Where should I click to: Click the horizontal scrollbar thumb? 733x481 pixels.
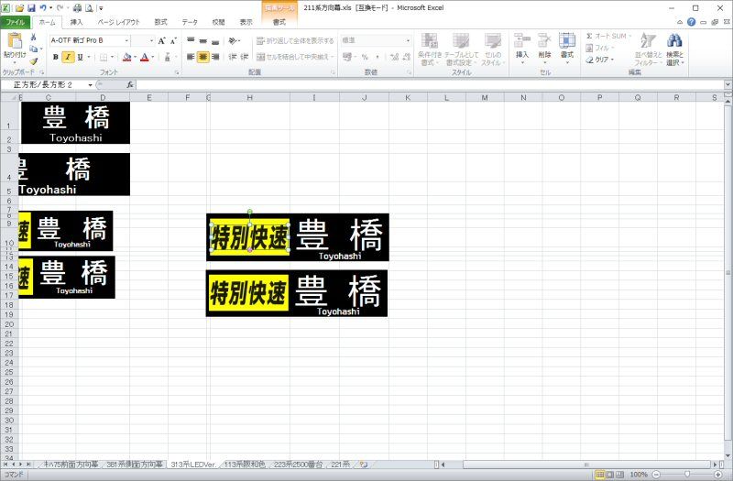point(585,465)
